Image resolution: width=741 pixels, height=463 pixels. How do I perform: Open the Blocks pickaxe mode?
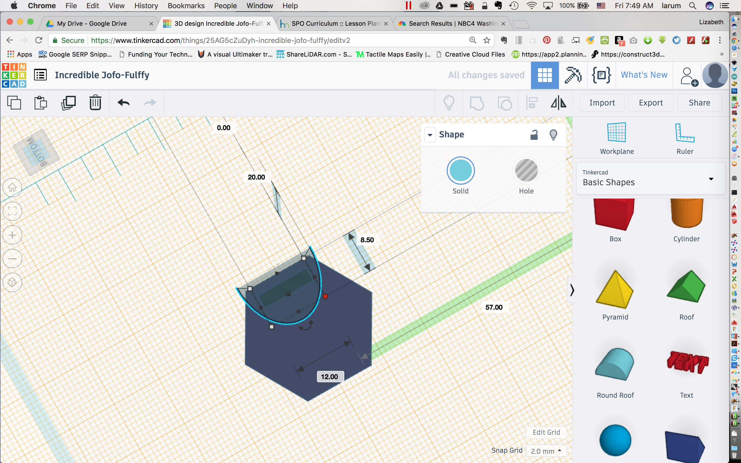[x=573, y=75]
